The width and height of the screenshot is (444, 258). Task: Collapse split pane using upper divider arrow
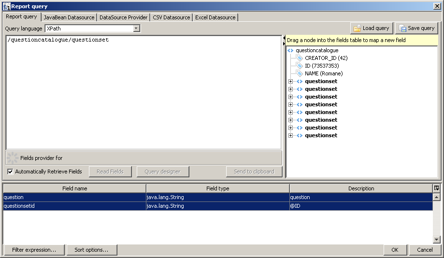point(284,38)
